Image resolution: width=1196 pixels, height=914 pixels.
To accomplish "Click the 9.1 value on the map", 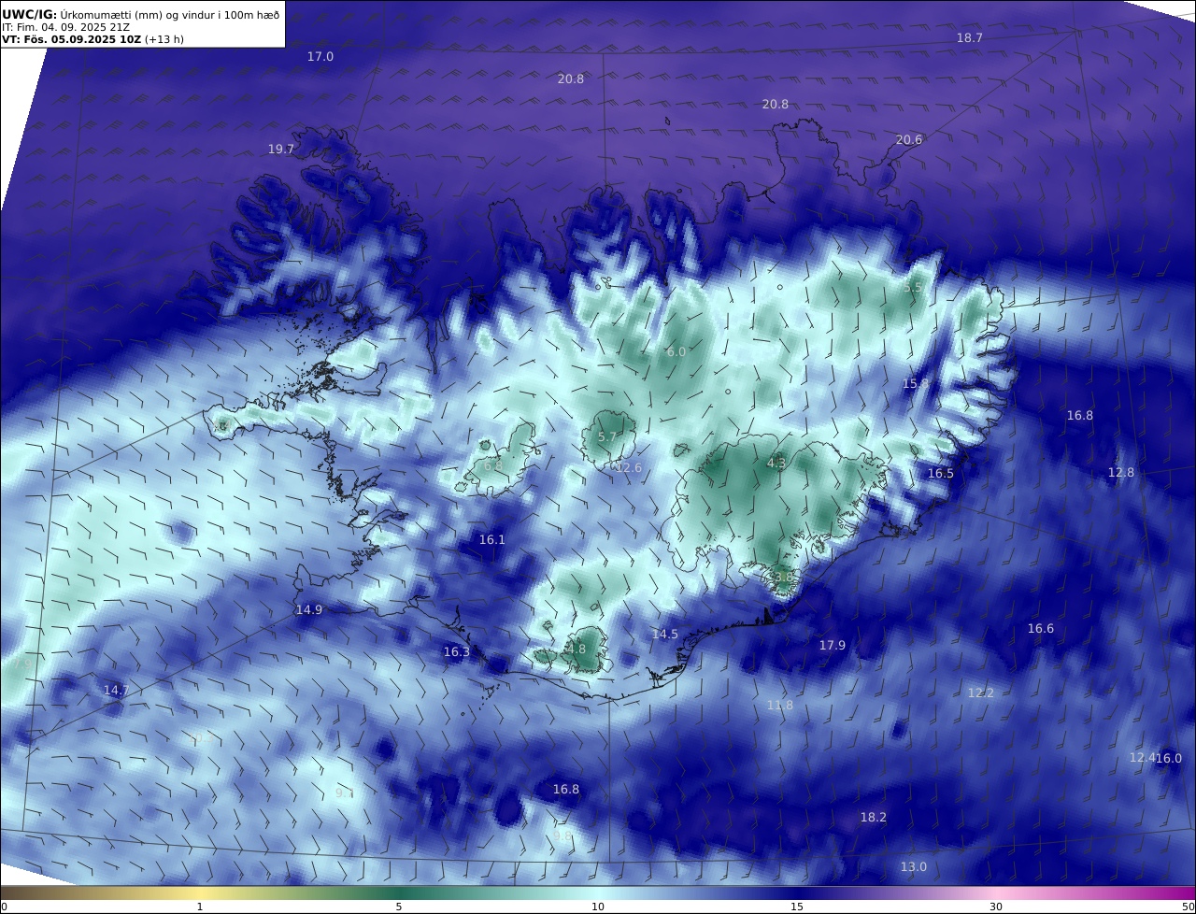I will point(345,793).
